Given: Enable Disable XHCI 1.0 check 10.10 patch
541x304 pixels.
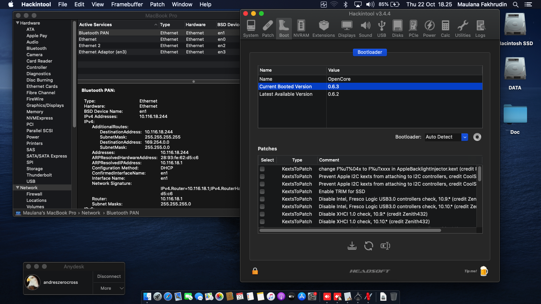Looking at the screenshot, I should click(x=262, y=222).
